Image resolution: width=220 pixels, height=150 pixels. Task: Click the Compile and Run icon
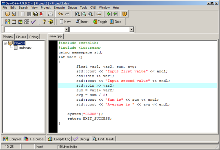(20, 22)
